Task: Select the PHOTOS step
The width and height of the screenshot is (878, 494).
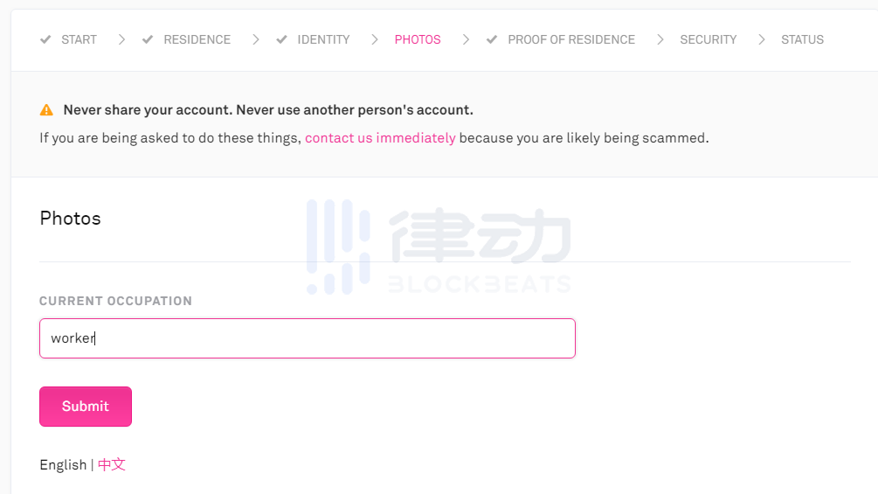Action: 418,39
